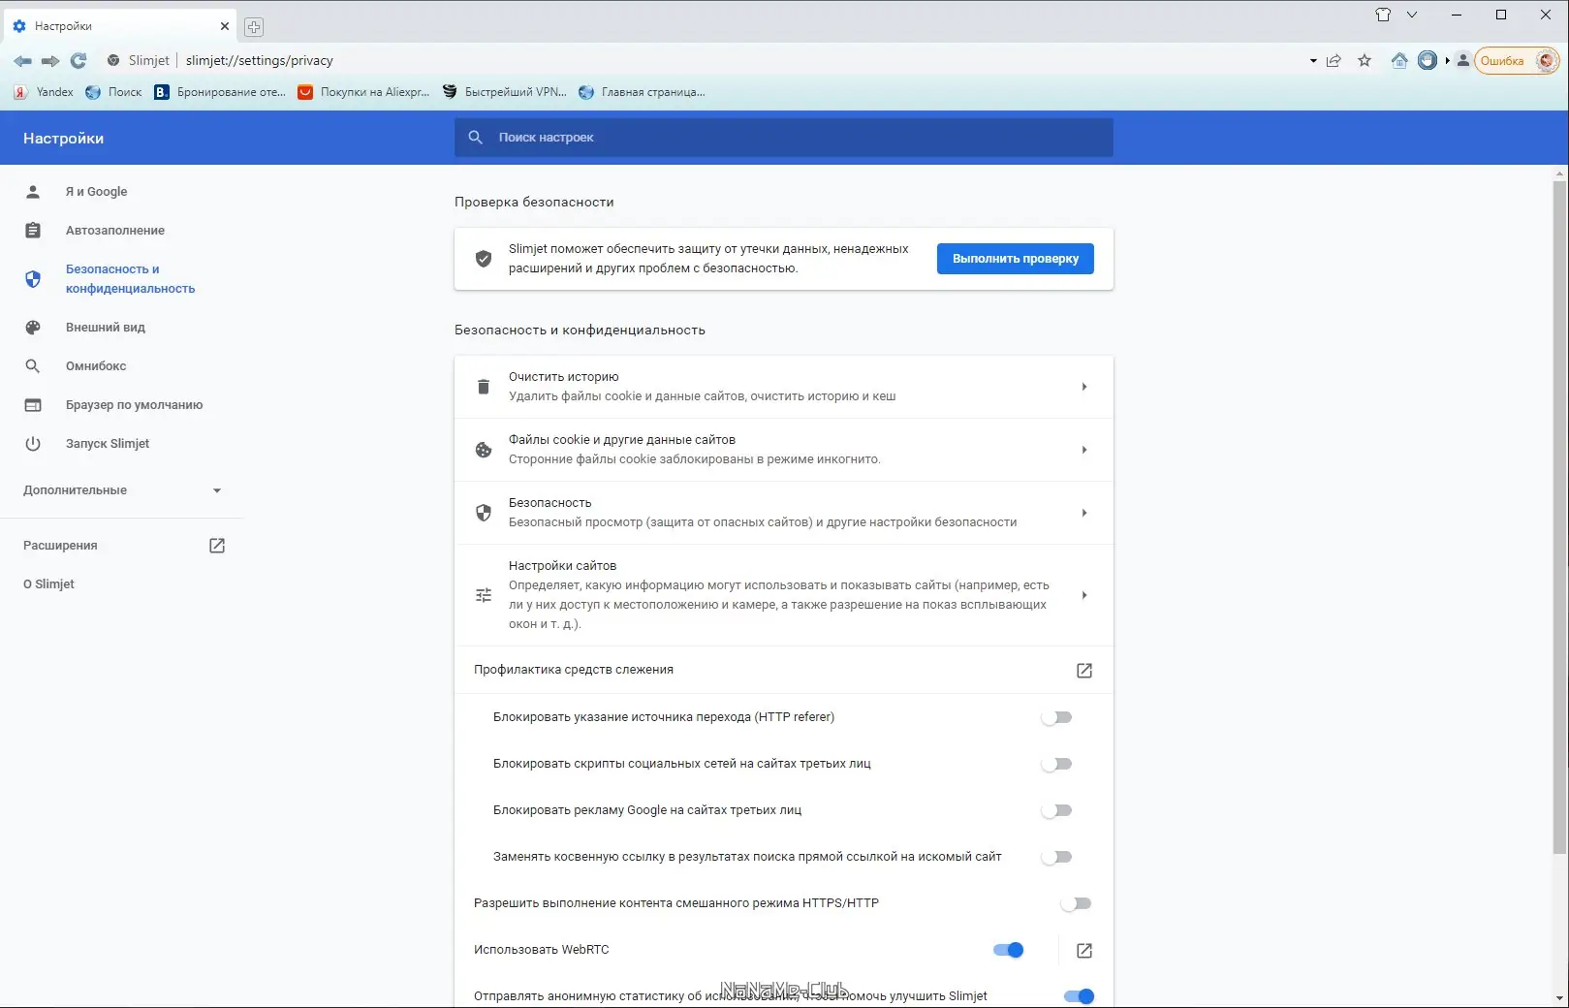Click the Запуск Slimjet power icon
Screen dimensions: 1569x1008
(x=33, y=443)
